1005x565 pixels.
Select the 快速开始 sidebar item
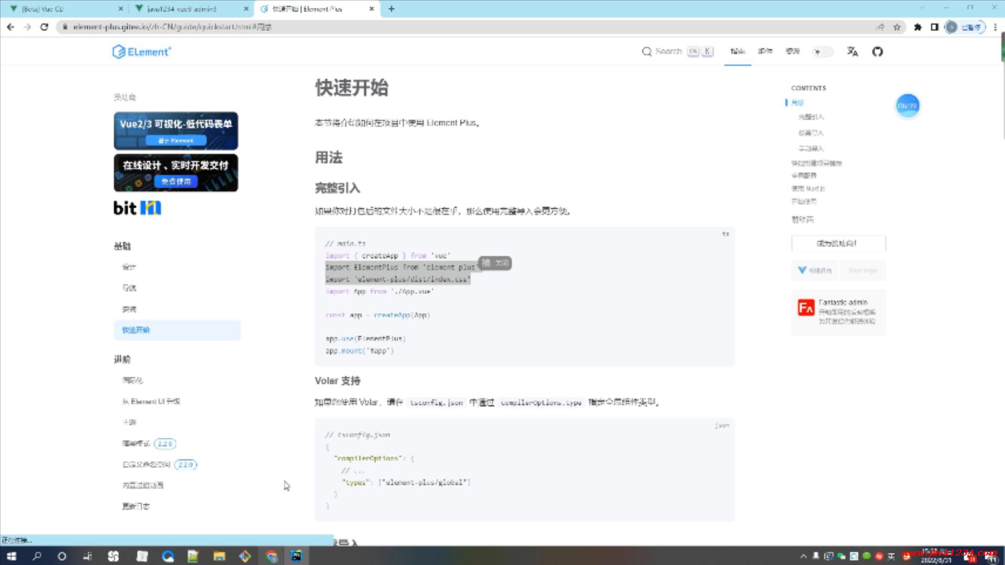point(177,330)
